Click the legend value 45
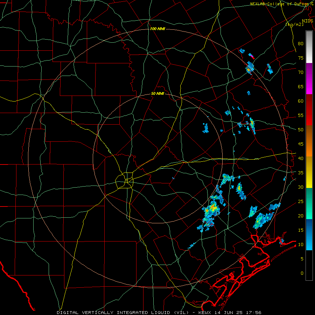The image size is (315, 315). [301, 144]
